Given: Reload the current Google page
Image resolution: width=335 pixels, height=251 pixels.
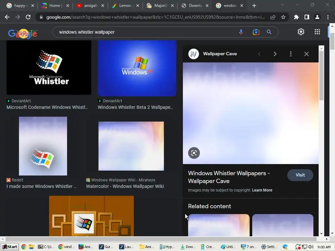Looking at the screenshot, I should [28, 17].
